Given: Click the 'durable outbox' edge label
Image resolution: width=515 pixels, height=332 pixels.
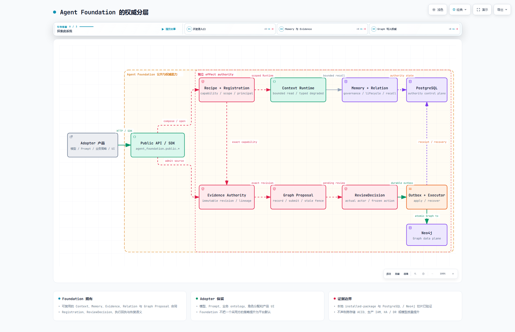Looking at the screenshot, I should tap(402, 183).
